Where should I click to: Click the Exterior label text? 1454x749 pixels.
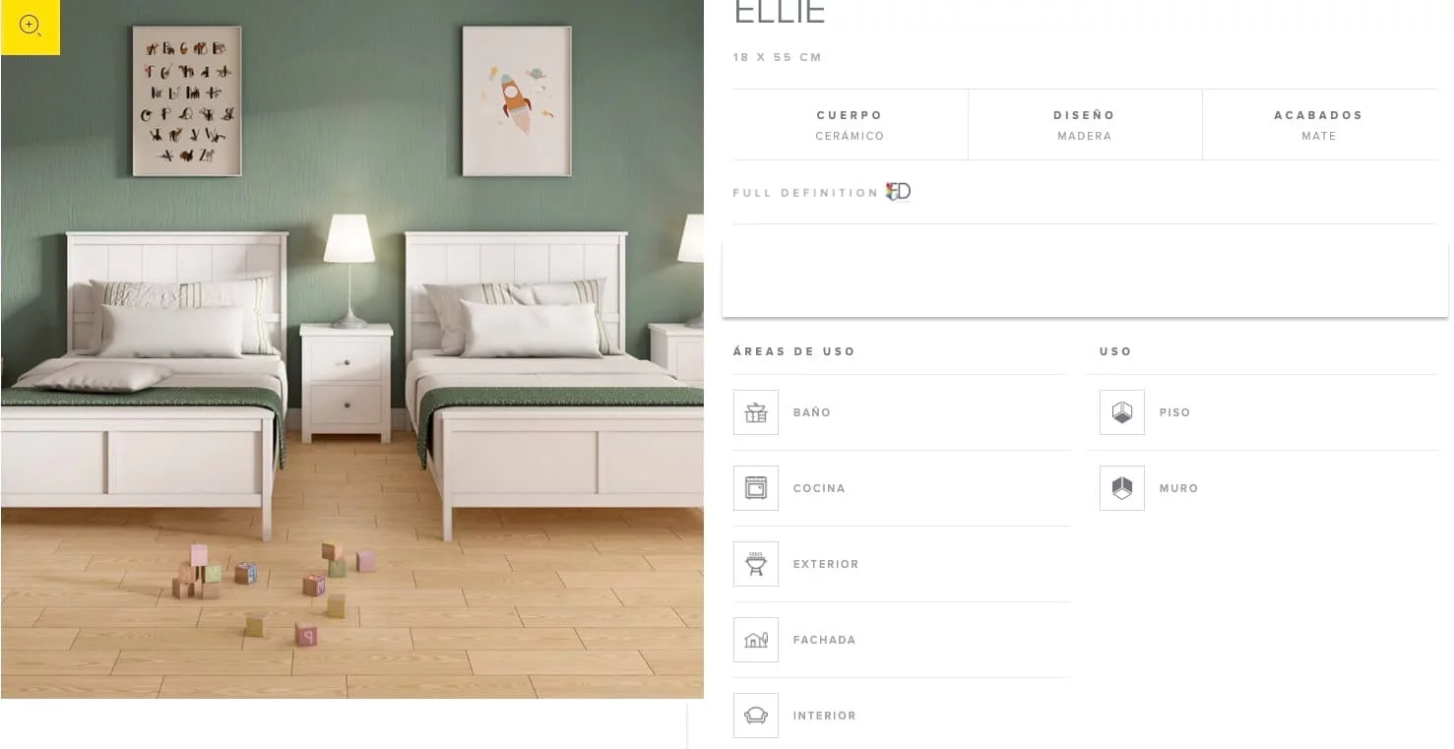[826, 564]
